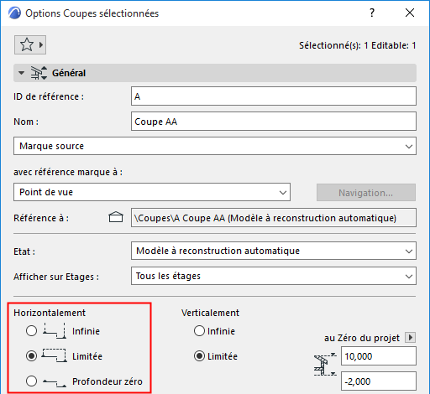This screenshot has width=430, height=394.
Task: Select vertical Limitée radio button
Action: [199, 356]
